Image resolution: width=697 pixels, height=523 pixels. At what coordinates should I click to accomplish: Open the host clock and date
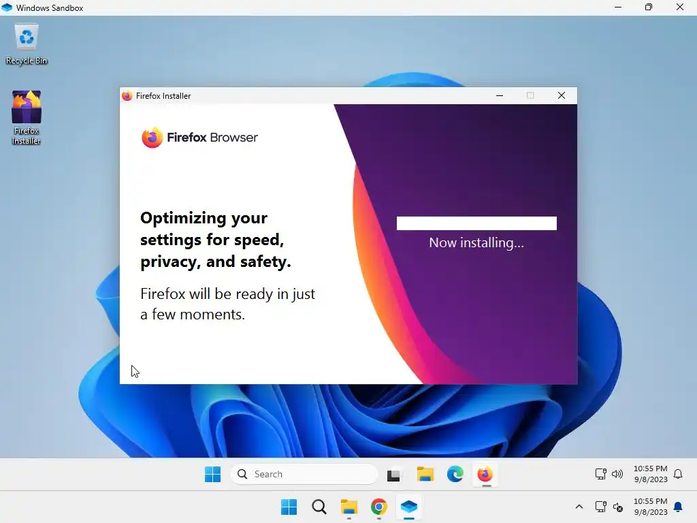pos(650,507)
